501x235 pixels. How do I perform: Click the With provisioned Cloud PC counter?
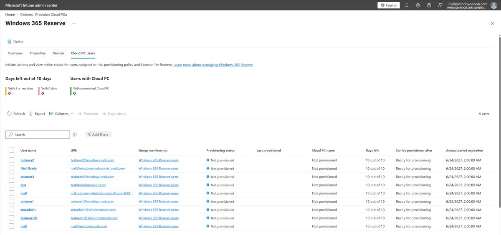point(90,91)
